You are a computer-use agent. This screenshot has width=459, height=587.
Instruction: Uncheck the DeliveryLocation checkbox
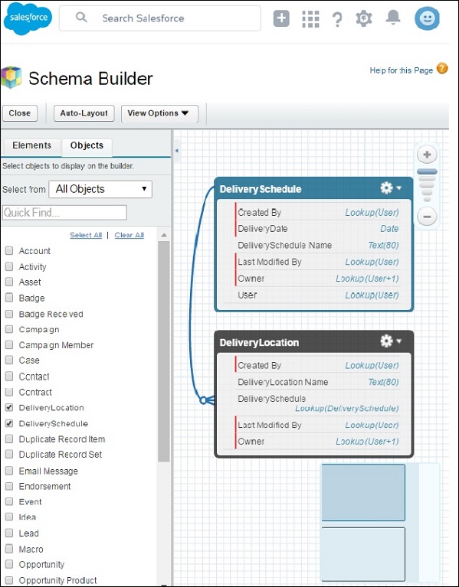(9, 408)
